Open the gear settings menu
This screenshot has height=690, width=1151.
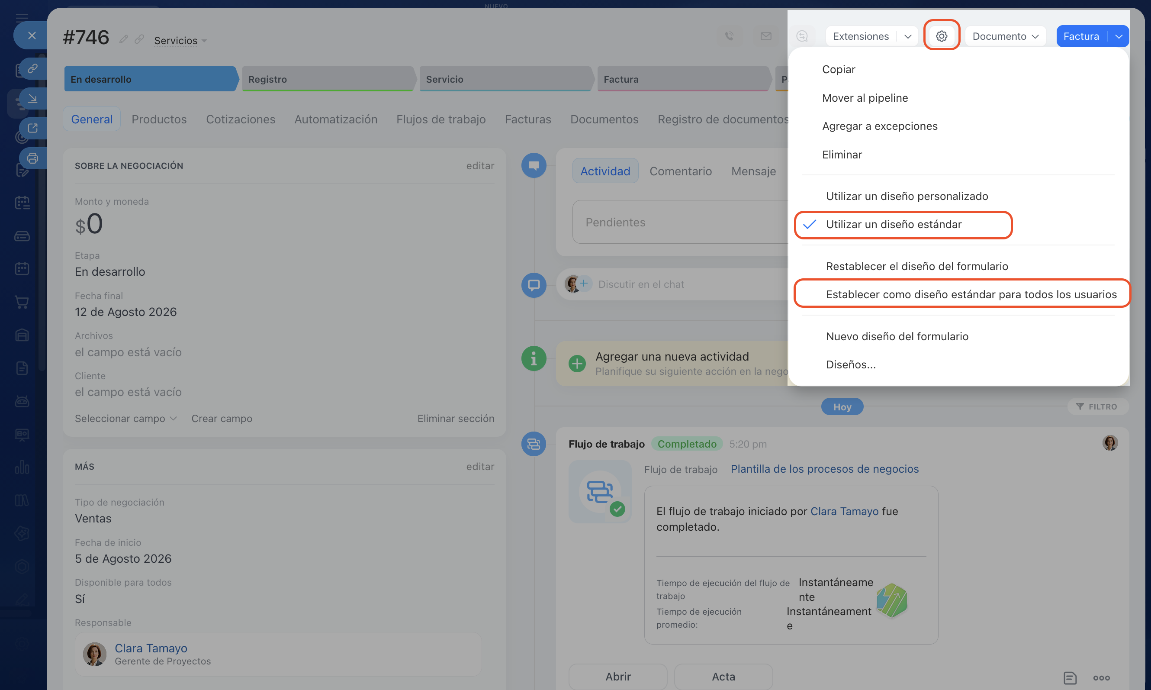(942, 36)
